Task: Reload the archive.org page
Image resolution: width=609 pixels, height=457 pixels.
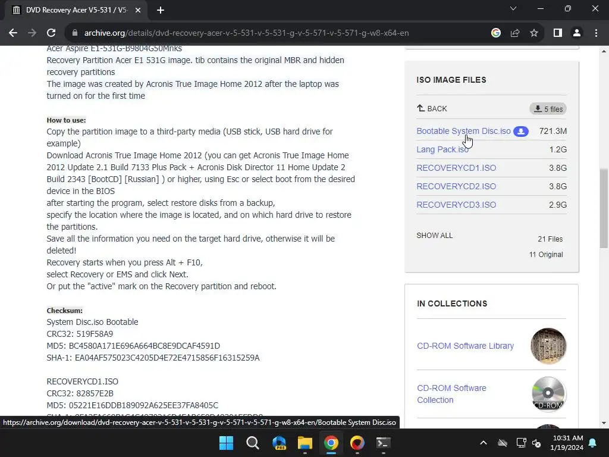Action: coord(51,33)
